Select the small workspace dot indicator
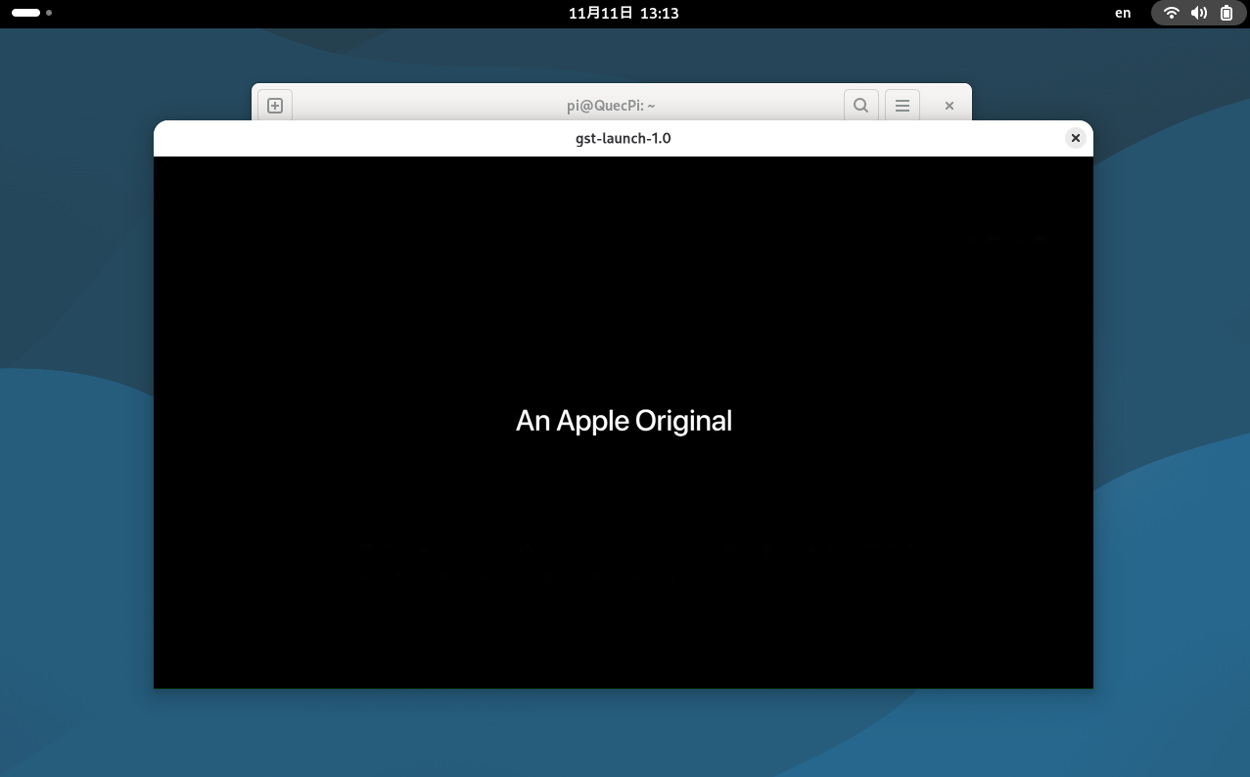Screen dimensions: 1250x777 pyautogui.click(x=49, y=13)
